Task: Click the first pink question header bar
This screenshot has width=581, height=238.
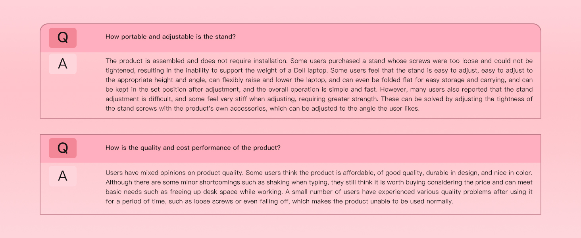Action: [290, 38]
